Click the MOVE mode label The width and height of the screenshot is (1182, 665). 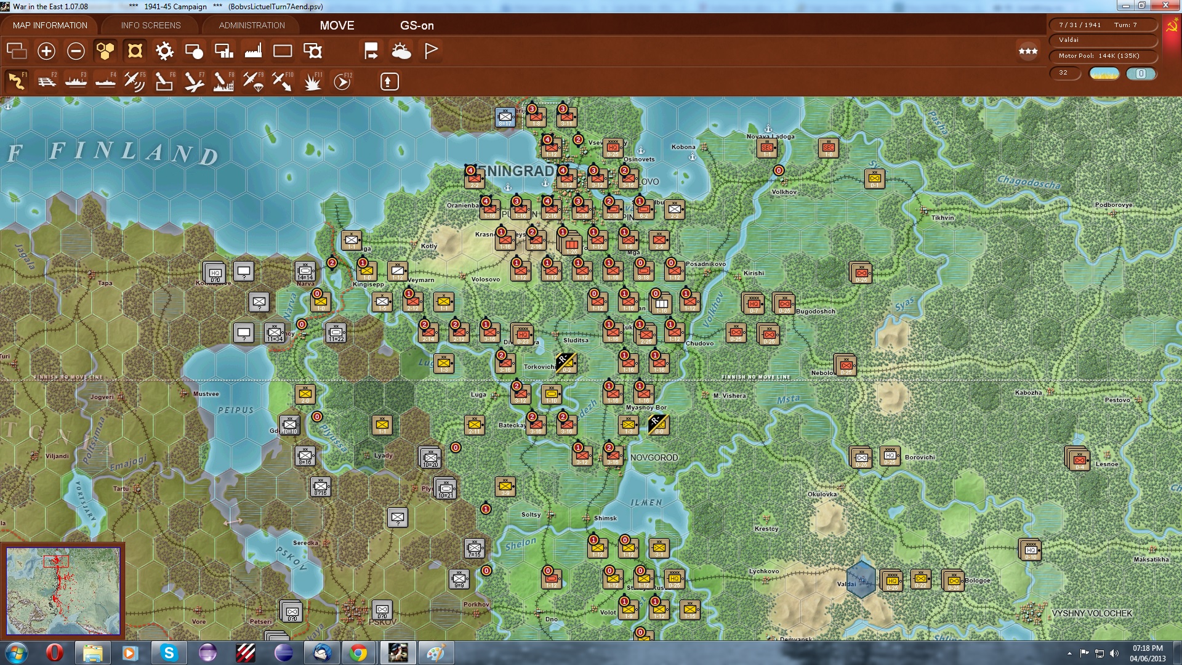[337, 25]
